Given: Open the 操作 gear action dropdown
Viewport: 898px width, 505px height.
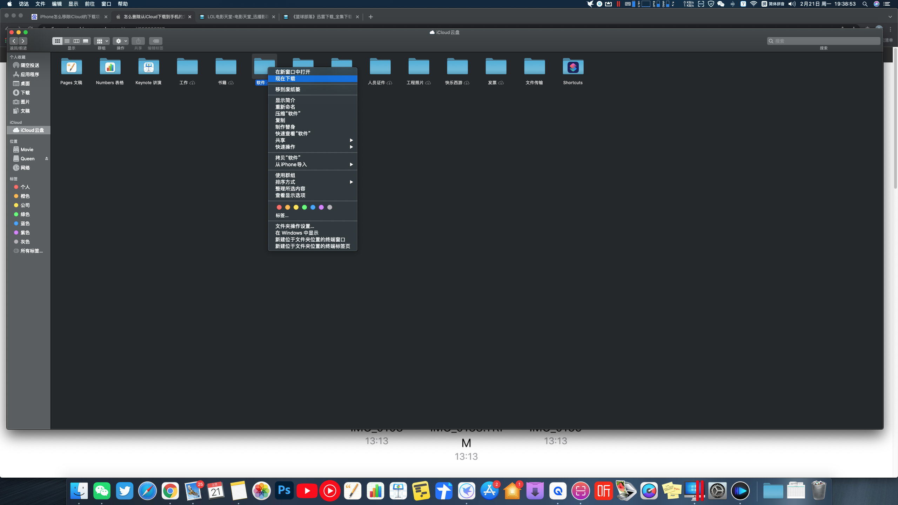Looking at the screenshot, I should tap(121, 41).
